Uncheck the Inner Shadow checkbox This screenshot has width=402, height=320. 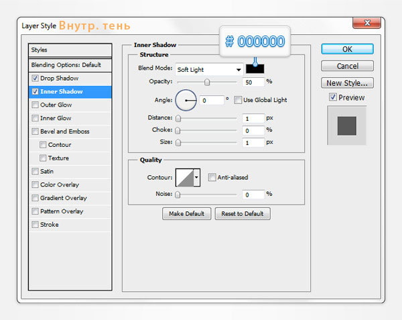pos(35,91)
